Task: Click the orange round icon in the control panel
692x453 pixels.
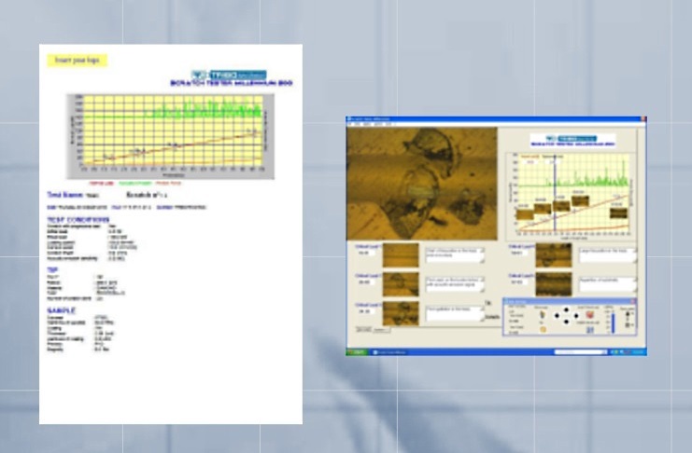Action: point(541,328)
